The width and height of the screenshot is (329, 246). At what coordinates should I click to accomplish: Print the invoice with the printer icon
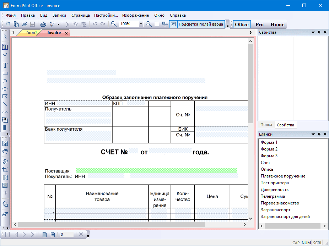[43, 24]
